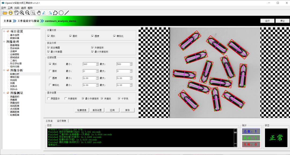Viewport: 290px width, 155px height.
Task: Uncheck the 周长 calculation checkbox
Action: tap(48, 36)
